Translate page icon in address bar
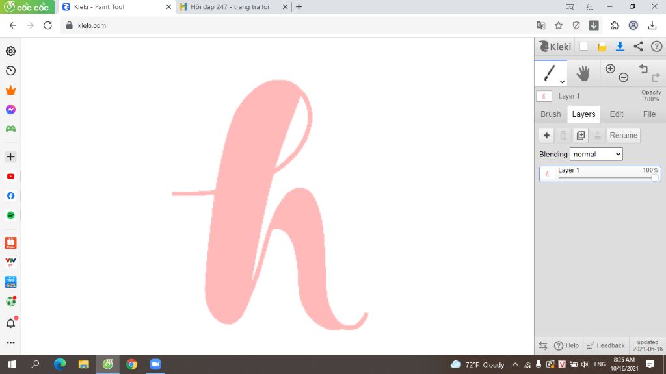The width and height of the screenshot is (666, 374). click(540, 25)
